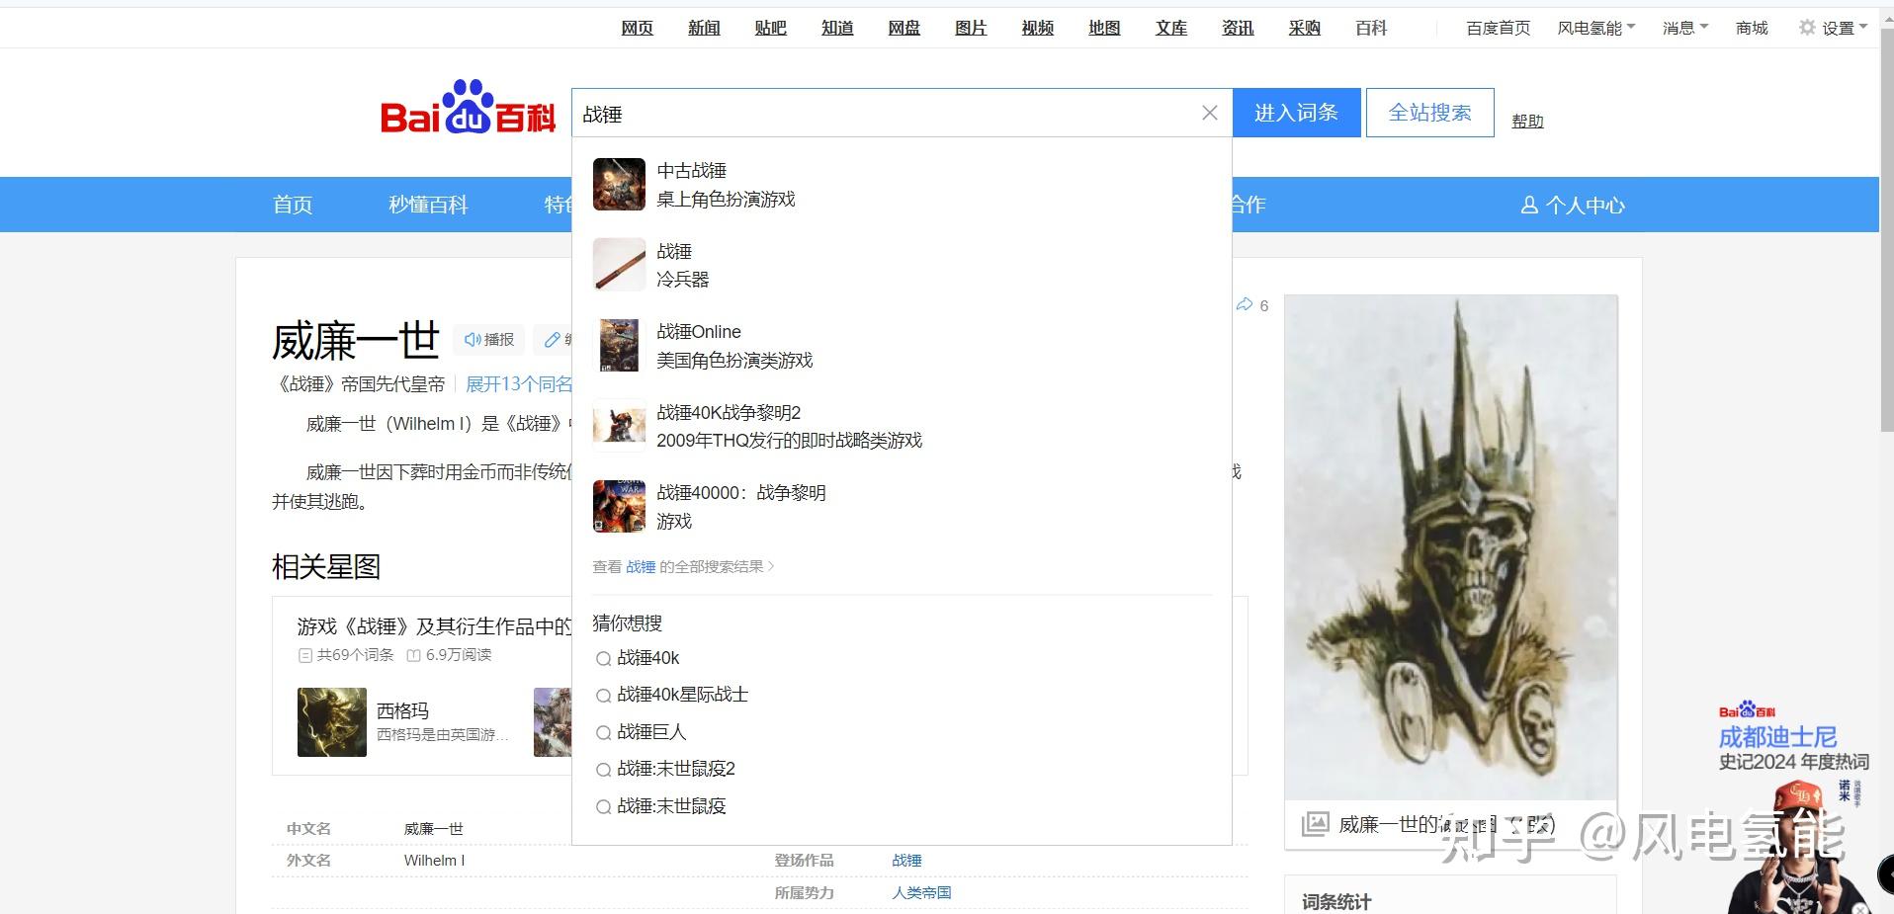Open the 战锤 冷兵器 suggestion thumbnail
The width and height of the screenshot is (1894, 914).
[x=619, y=265]
